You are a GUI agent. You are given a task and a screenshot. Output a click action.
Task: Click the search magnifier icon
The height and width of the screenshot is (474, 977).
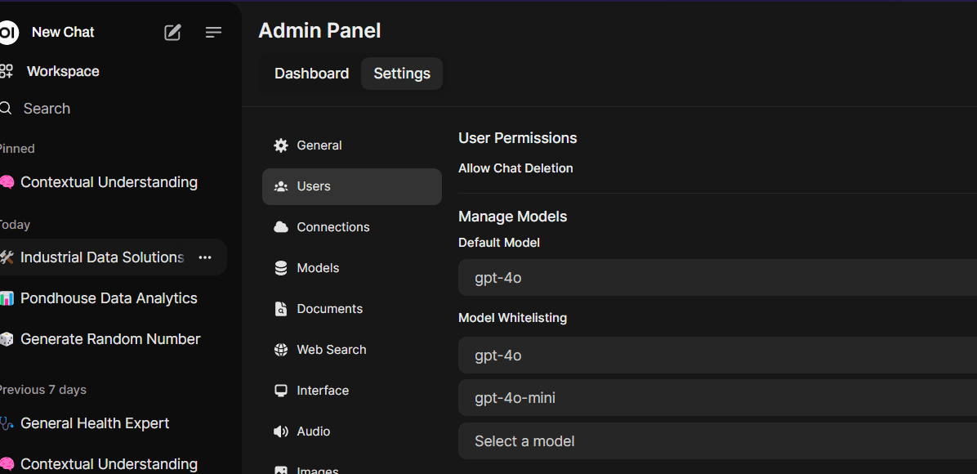[4, 108]
